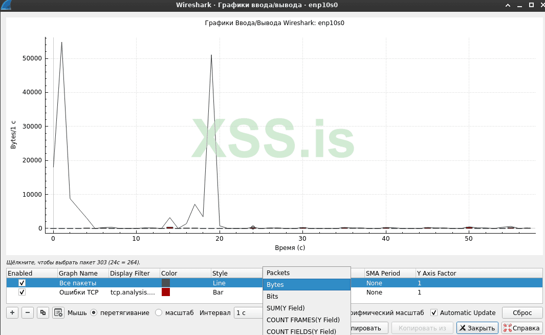Click the Style column header
545x335 pixels.
coord(237,273)
